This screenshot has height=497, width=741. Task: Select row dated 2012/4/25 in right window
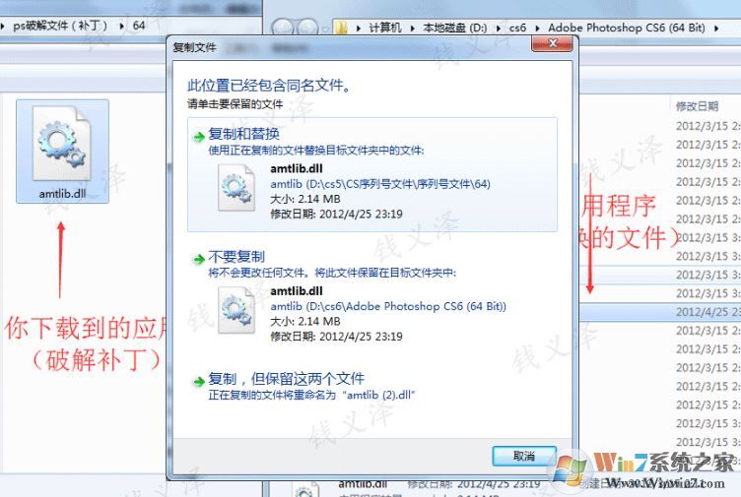coord(660,312)
